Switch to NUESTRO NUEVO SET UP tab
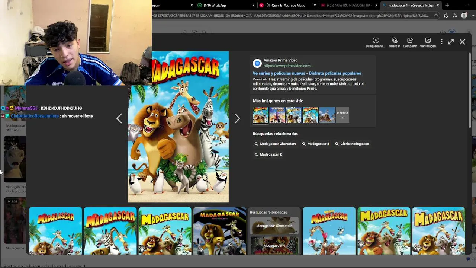This screenshot has height=268, width=476. pos(349,5)
